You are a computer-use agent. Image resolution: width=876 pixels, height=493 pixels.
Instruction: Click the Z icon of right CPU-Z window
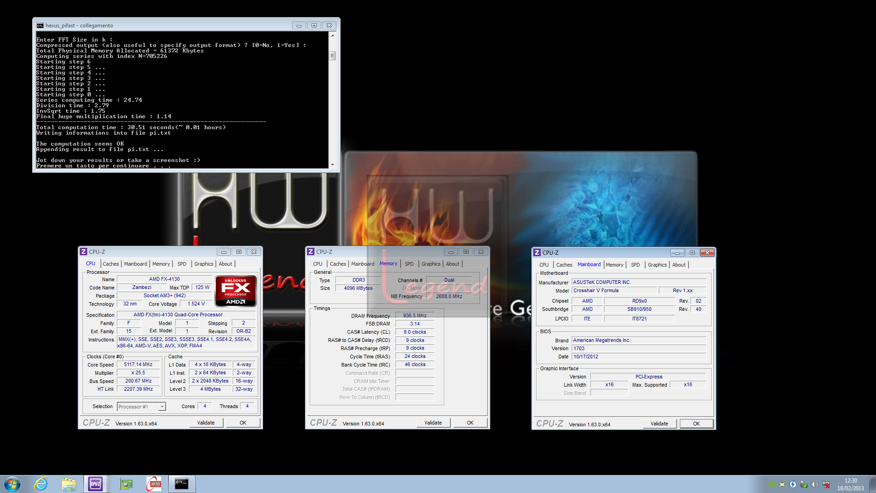pos(537,252)
